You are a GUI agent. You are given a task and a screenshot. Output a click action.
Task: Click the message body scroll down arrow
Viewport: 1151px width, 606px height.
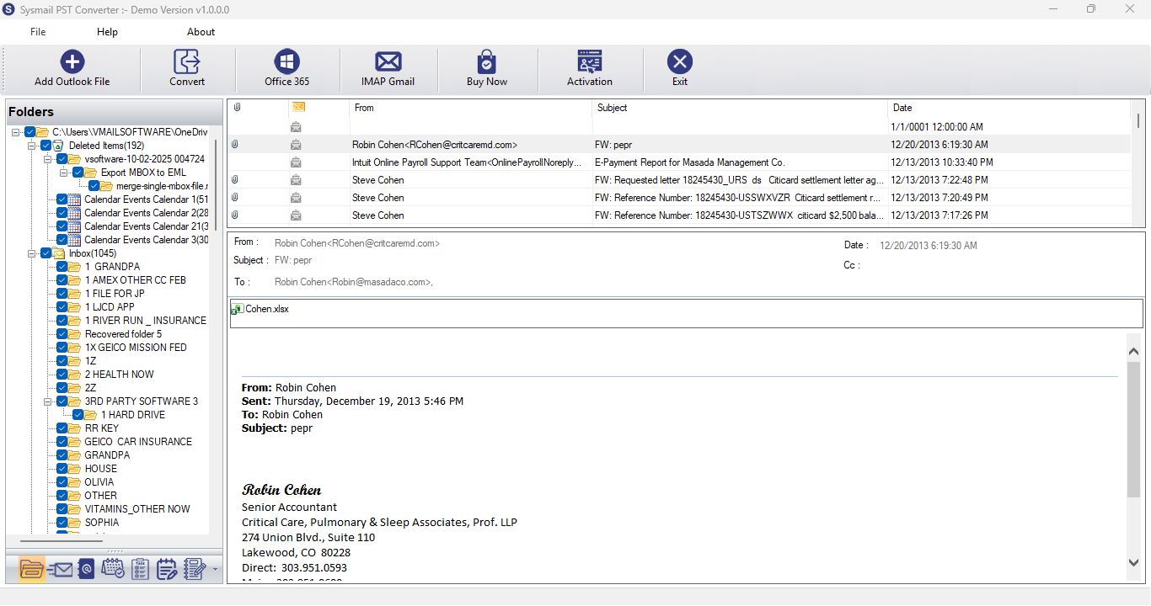coord(1133,562)
